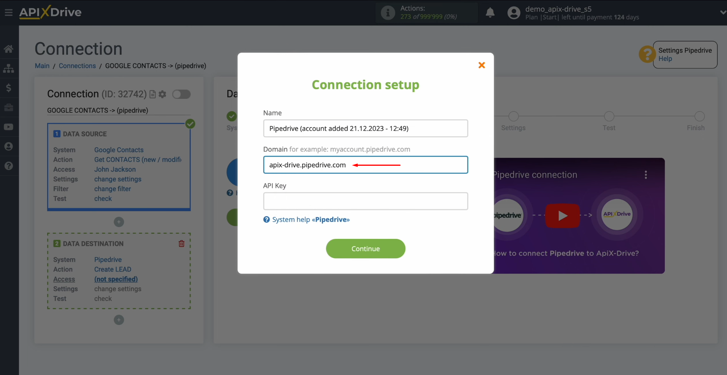Delete Data Destination using the trash icon
Image resolution: width=727 pixels, height=375 pixels.
click(181, 243)
